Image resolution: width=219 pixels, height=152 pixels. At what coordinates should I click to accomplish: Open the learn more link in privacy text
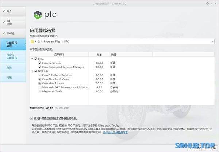pyautogui.click(x=115, y=132)
